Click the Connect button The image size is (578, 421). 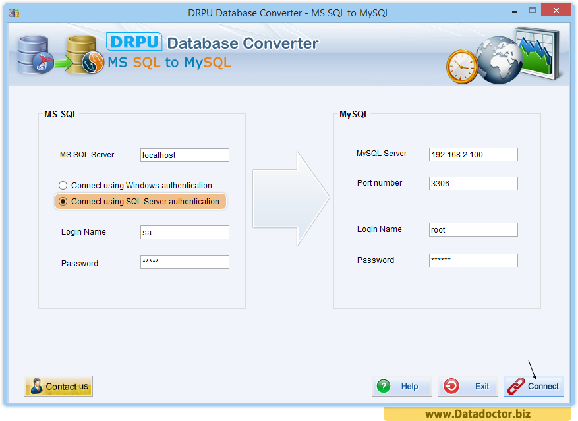tap(533, 386)
